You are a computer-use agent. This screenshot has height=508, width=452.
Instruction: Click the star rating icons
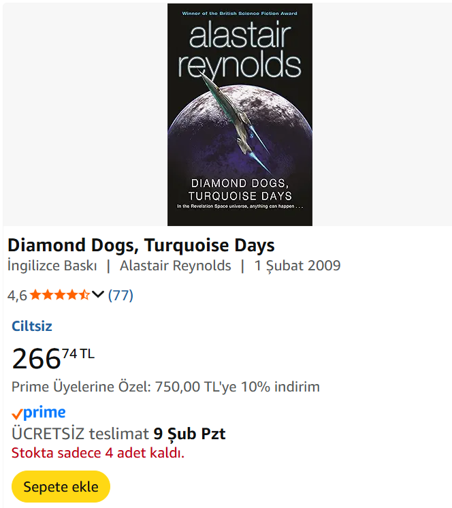pos(59,295)
